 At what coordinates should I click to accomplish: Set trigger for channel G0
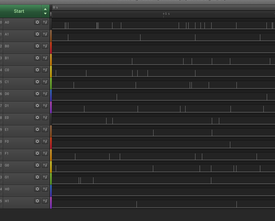pos(45,165)
